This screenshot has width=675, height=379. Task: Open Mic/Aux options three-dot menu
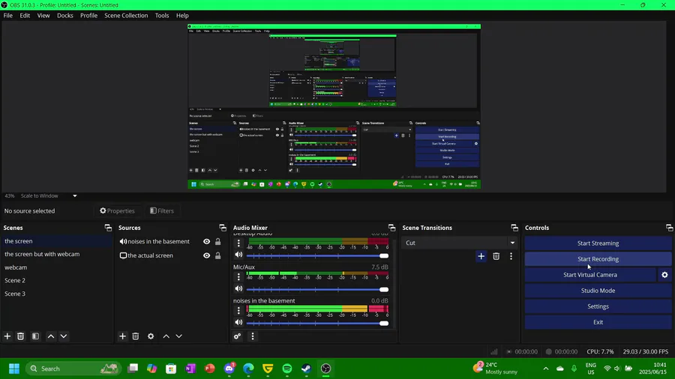click(x=239, y=276)
